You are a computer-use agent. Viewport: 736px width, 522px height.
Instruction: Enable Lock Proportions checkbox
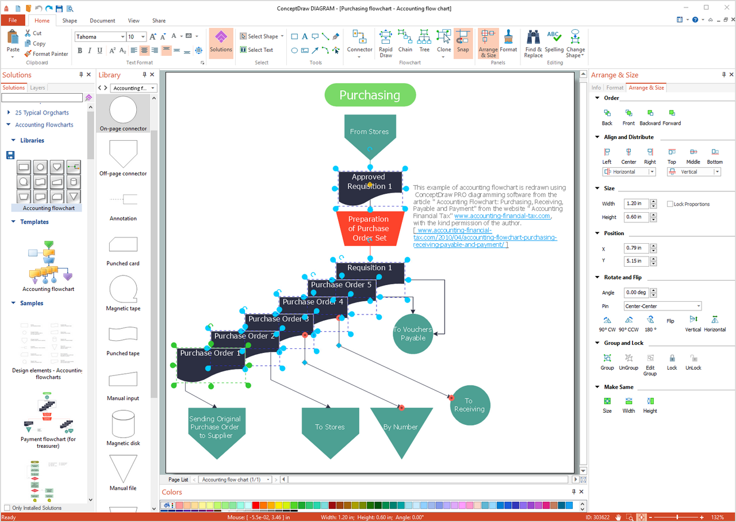click(x=670, y=204)
